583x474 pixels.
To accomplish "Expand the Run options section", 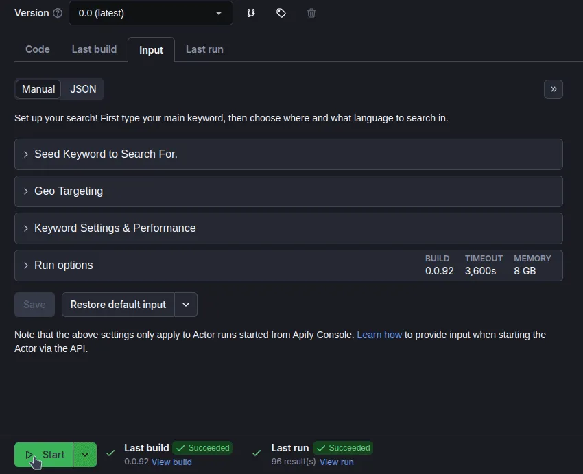I will (x=289, y=265).
